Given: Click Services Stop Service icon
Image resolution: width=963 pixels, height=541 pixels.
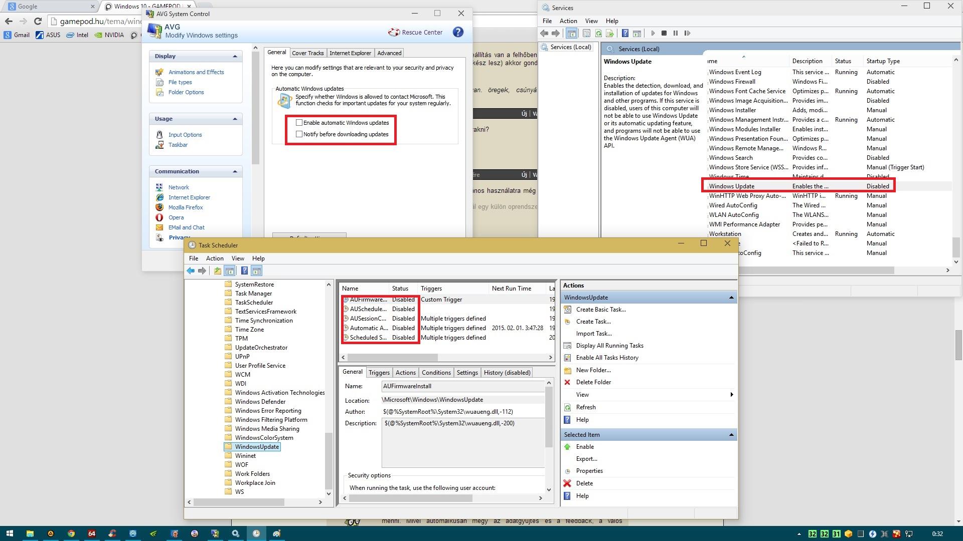Looking at the screenshot, I should point(664,34).
